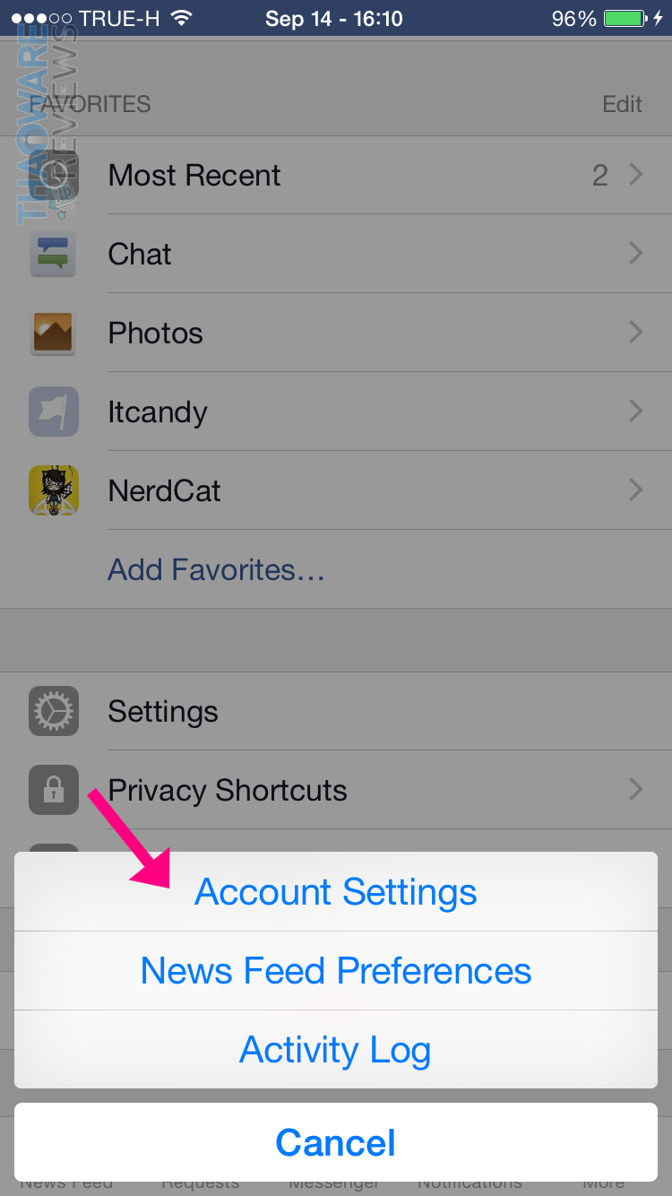672x1196 pixels.
Task: Select News Feed Preferences option
Action: [x=336, y=971]
